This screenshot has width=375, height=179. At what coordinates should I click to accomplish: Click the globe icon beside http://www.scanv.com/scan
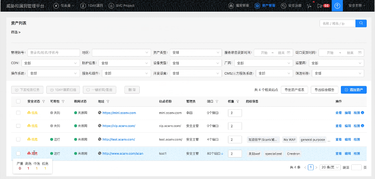pos(99,153)
